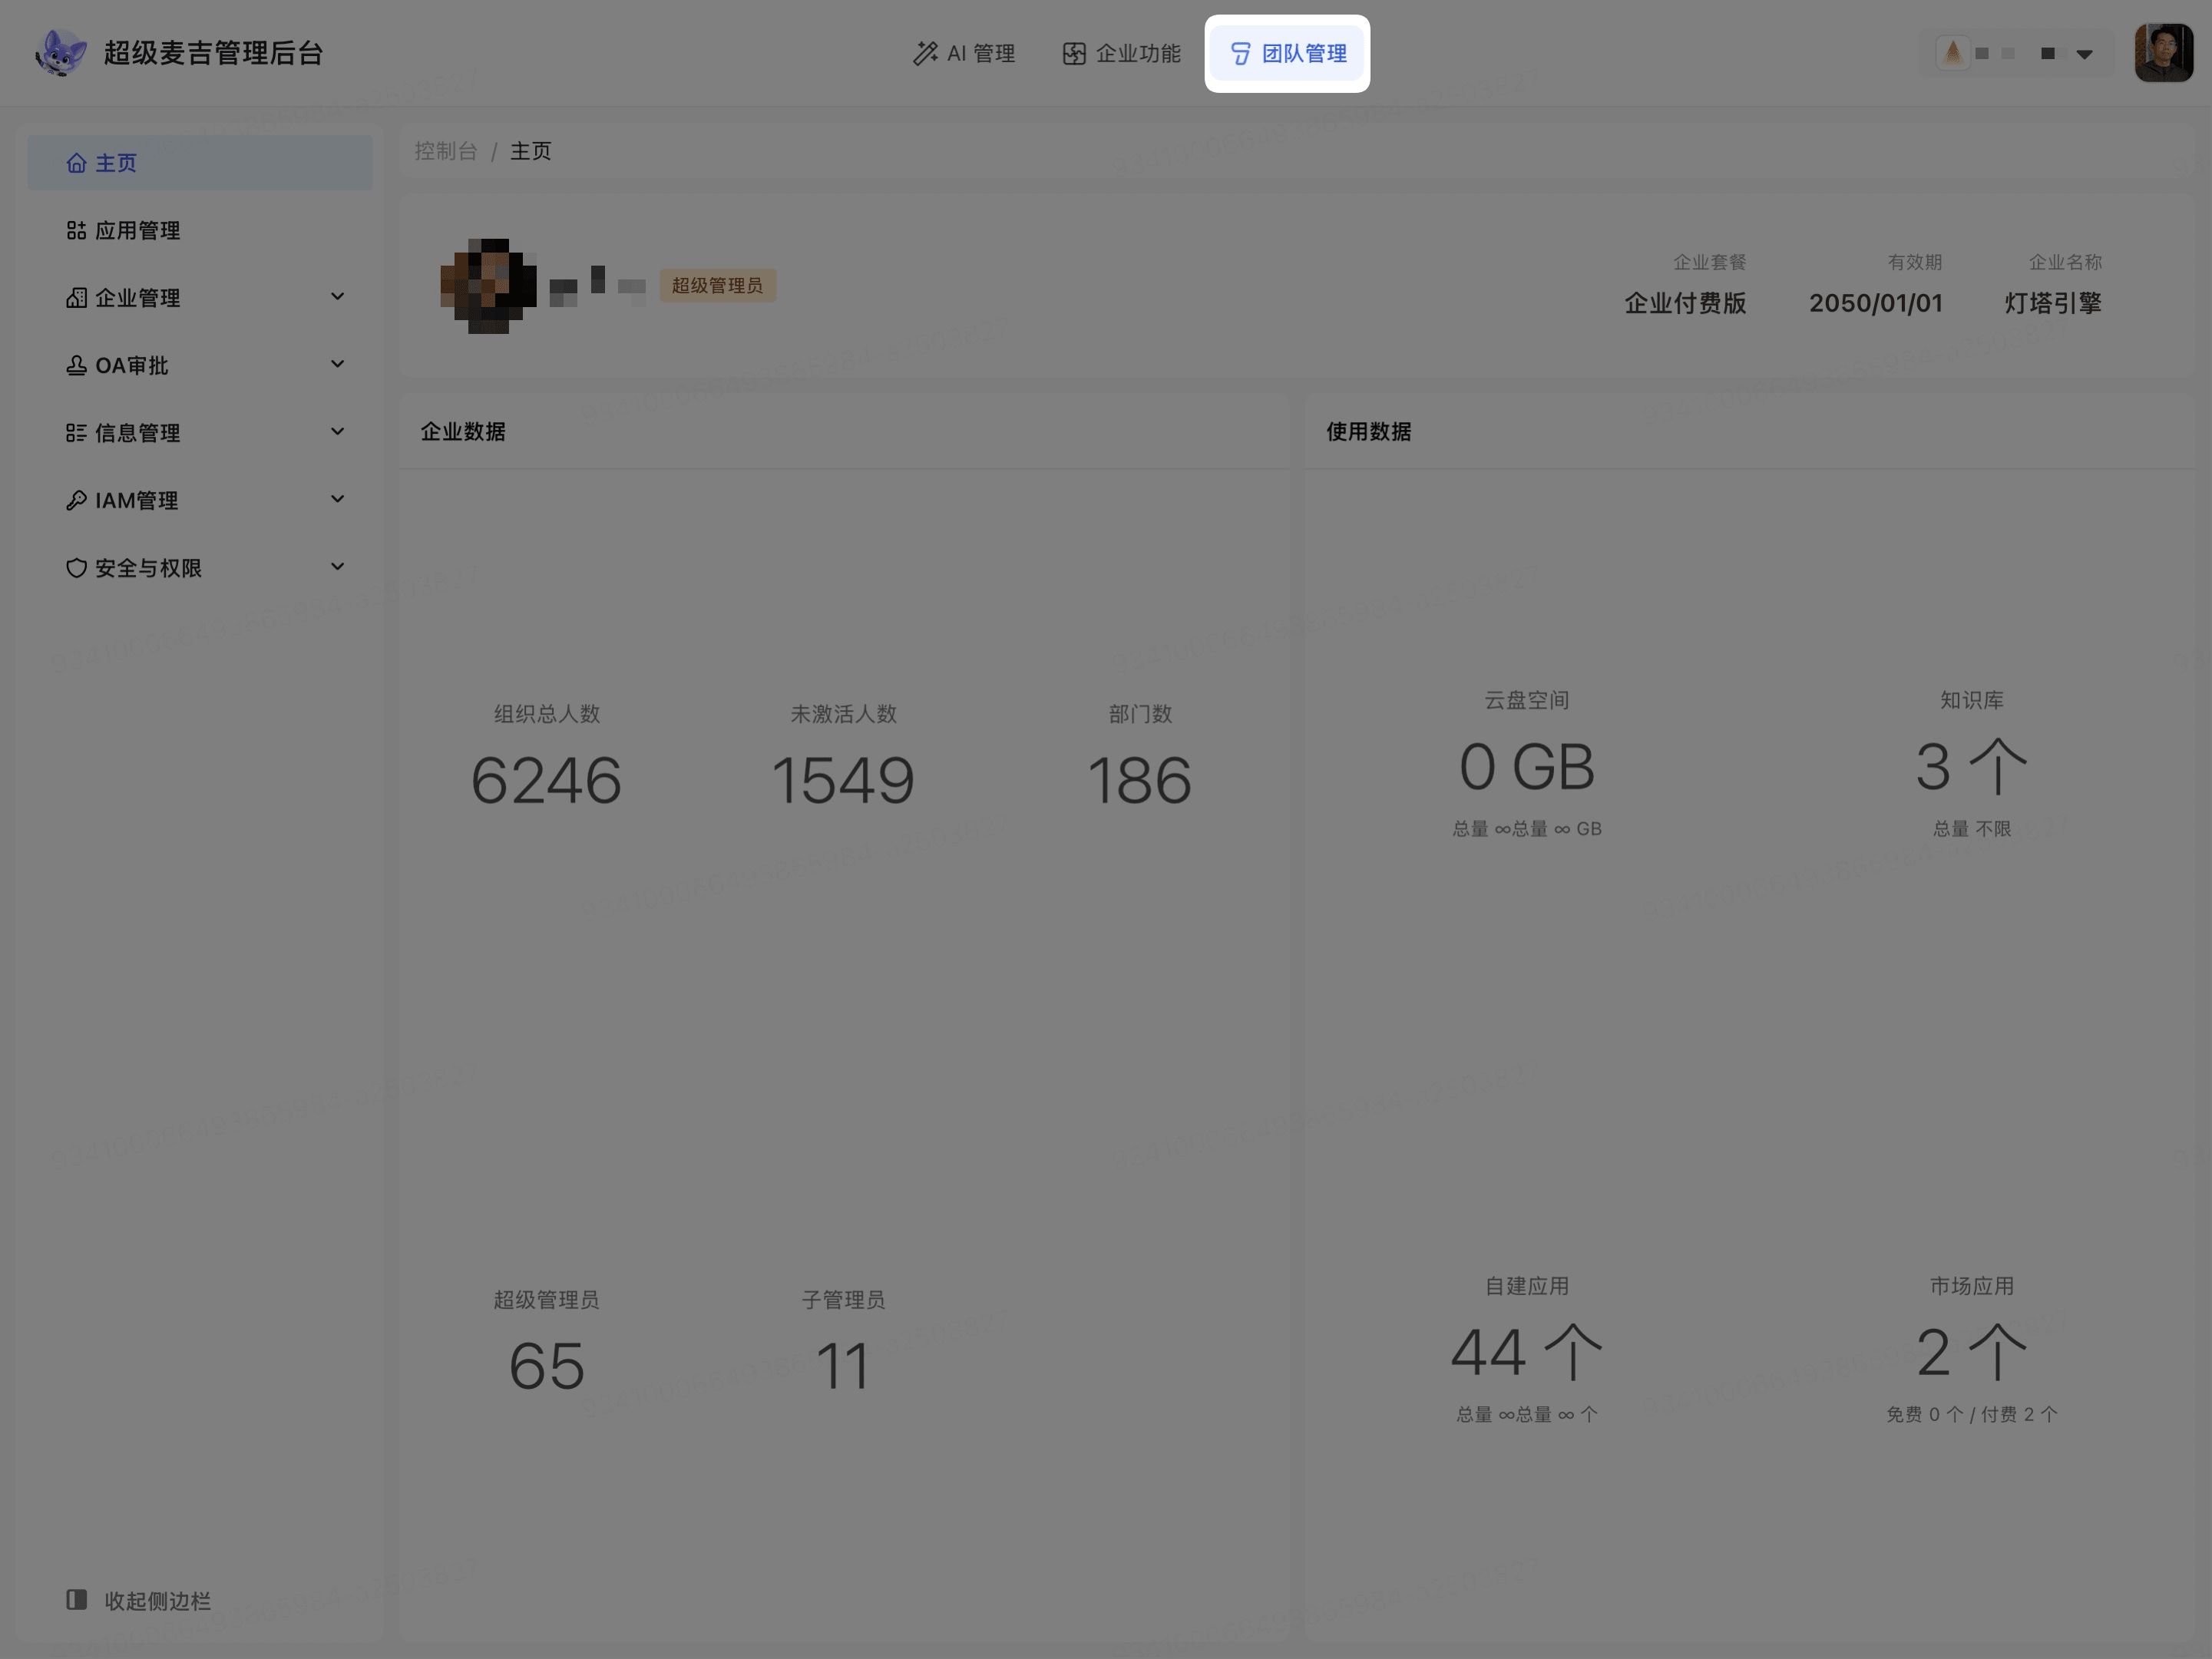Click the sidebar collapse panel icon
2212x1659 pixels.
(x=76, y=1600)
